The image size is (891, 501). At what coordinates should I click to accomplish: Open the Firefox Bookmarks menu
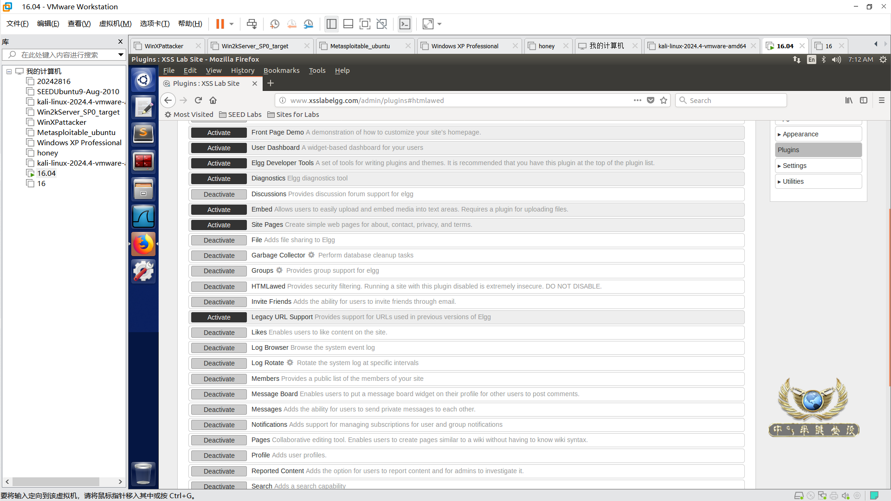281,71
